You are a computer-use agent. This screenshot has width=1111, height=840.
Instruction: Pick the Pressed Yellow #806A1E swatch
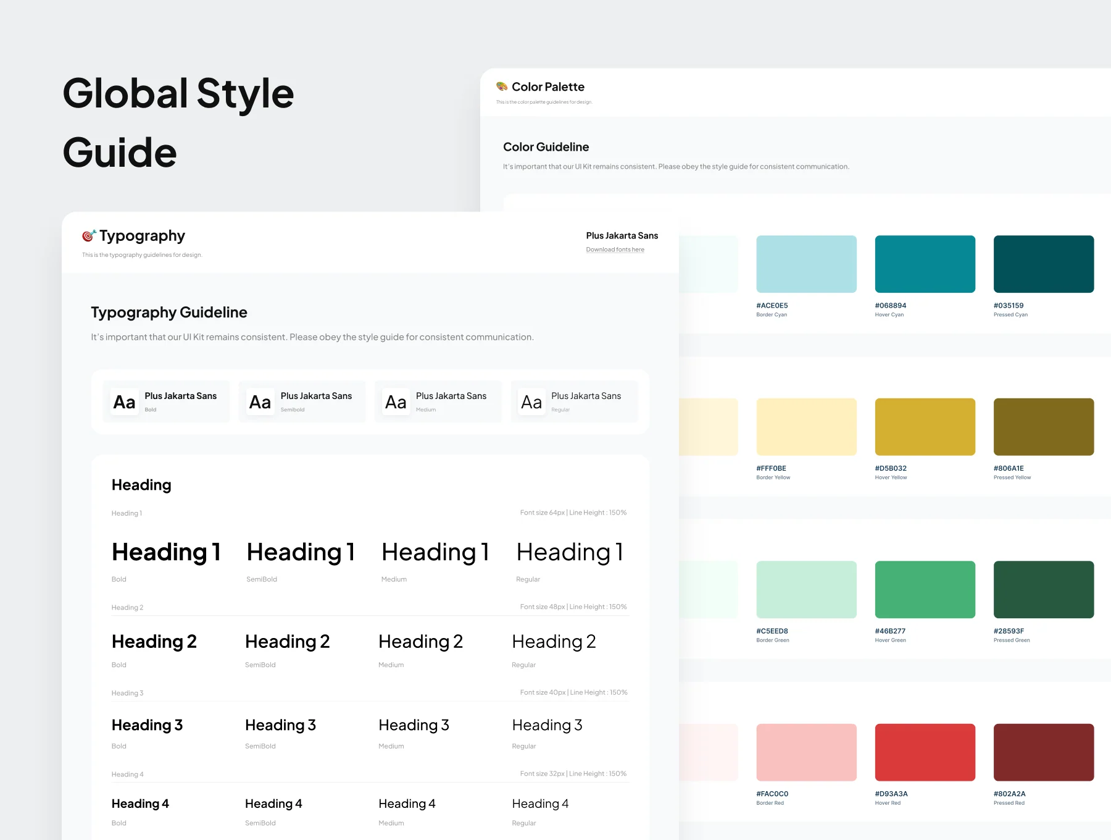(x=1043, y=427)
